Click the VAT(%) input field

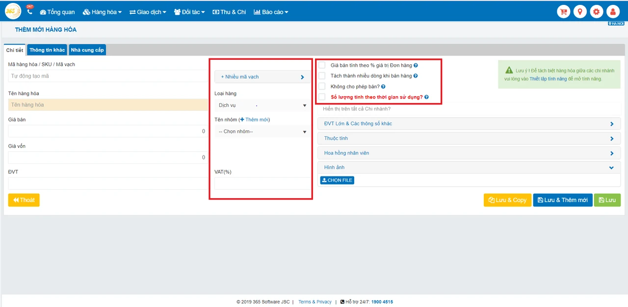click(x=262, y=183)
